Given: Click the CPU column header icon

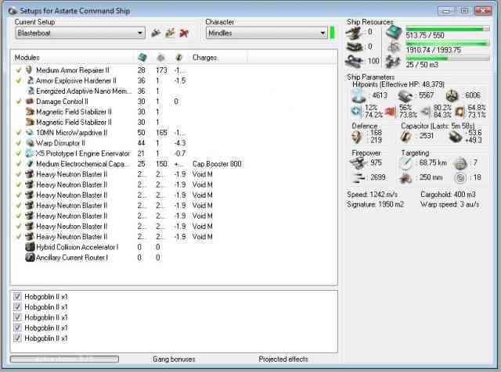Looking at the screenshot, I should [x=142, y=57].
